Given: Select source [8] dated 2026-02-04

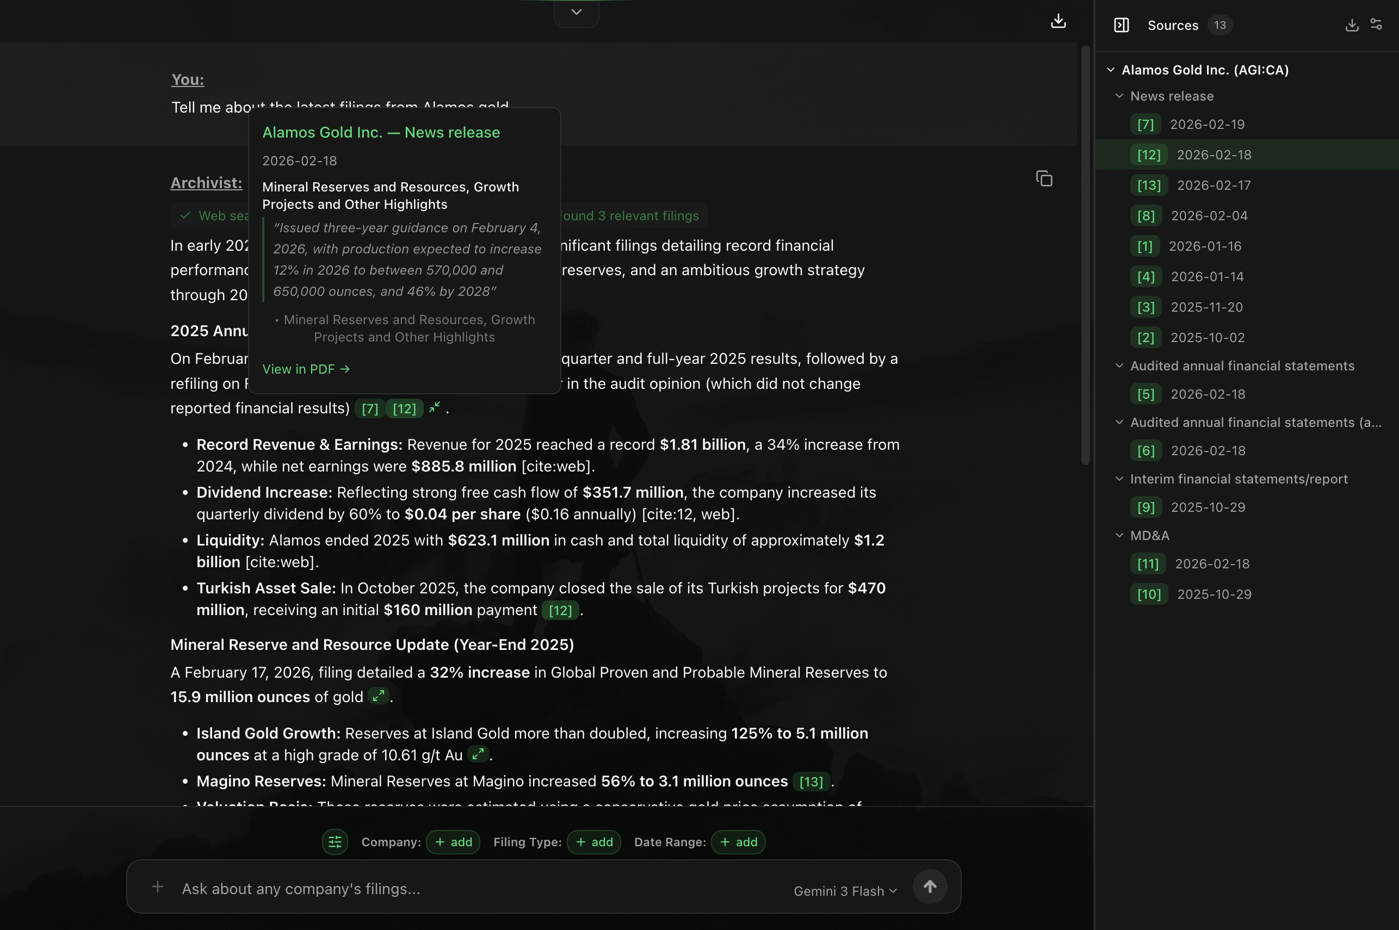Looking at the screenshot, I should point(1247,216).
